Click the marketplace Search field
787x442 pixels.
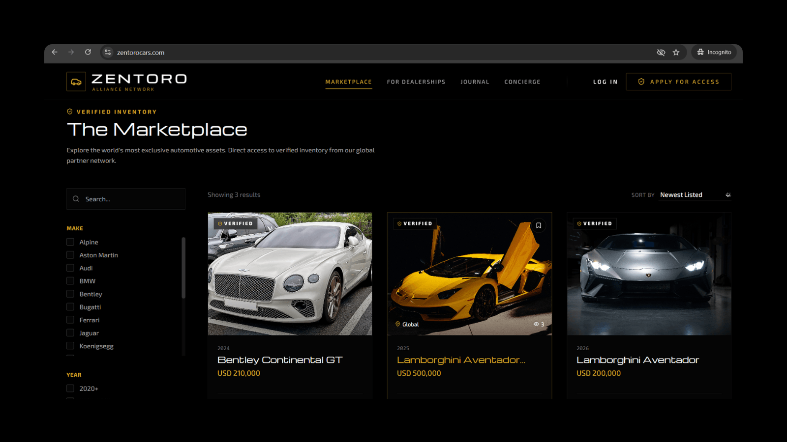pos(126,199)
